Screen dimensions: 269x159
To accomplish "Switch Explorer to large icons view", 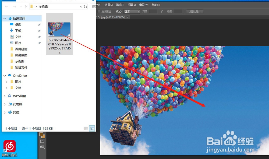I will [x=92, y=129].
